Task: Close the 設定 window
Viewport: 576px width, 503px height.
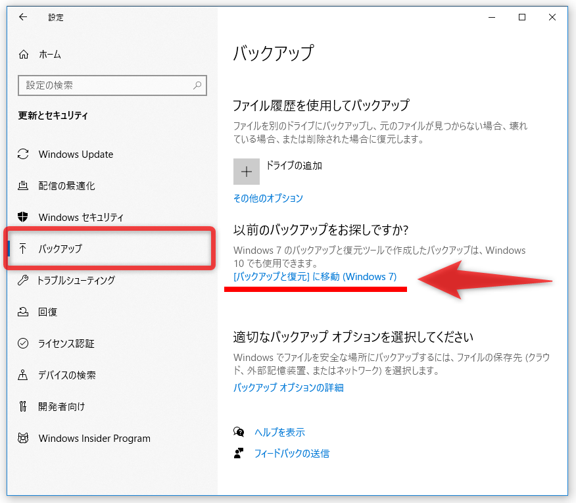Action: (552, 17)
